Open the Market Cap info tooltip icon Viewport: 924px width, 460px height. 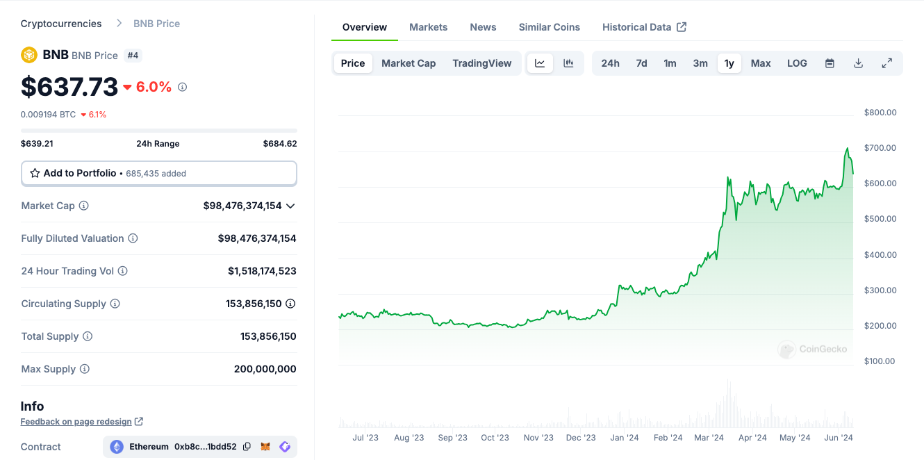pyautogui.click(x=83, y=206)
